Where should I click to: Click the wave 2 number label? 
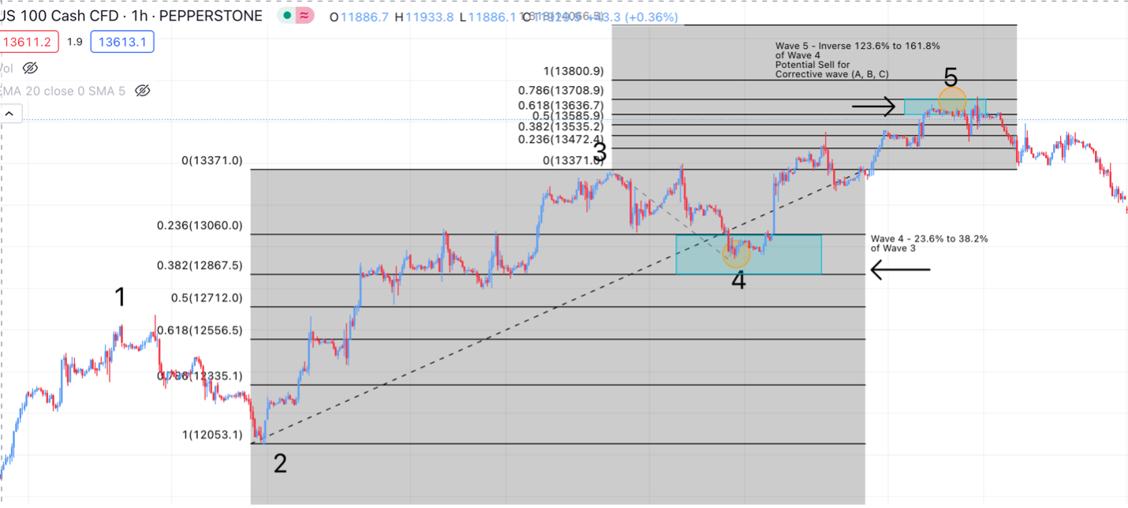tap(280, 464)
